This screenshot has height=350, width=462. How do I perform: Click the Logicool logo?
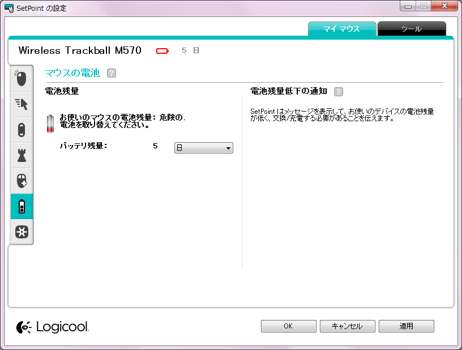53,327
